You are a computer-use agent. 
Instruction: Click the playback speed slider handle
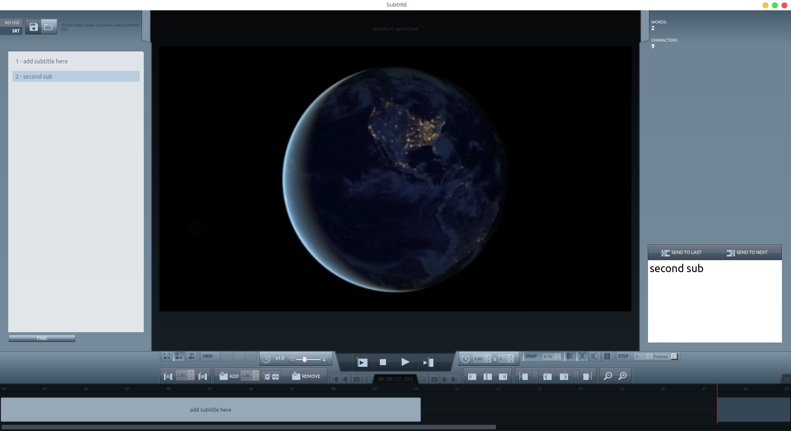point(304,359)
